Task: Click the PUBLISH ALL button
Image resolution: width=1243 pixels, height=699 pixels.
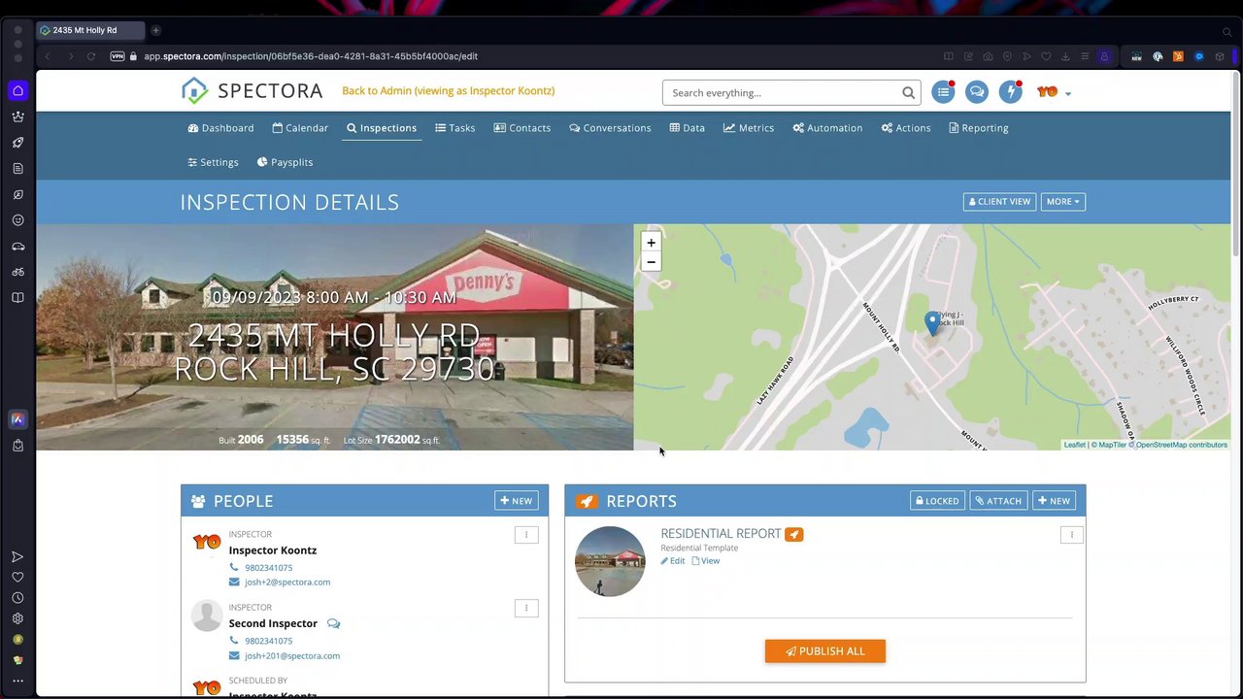Action: (x=825, y=651)
